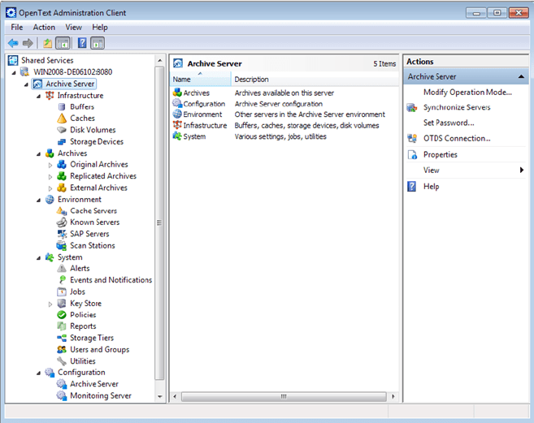Click the Back arrow toolbar icon
This screenshot has height=423, width=534.
coord(13,43)
